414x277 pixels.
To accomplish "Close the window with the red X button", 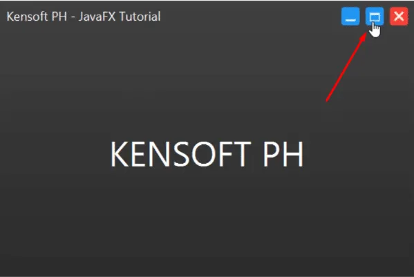I will [x=399, y=17].
